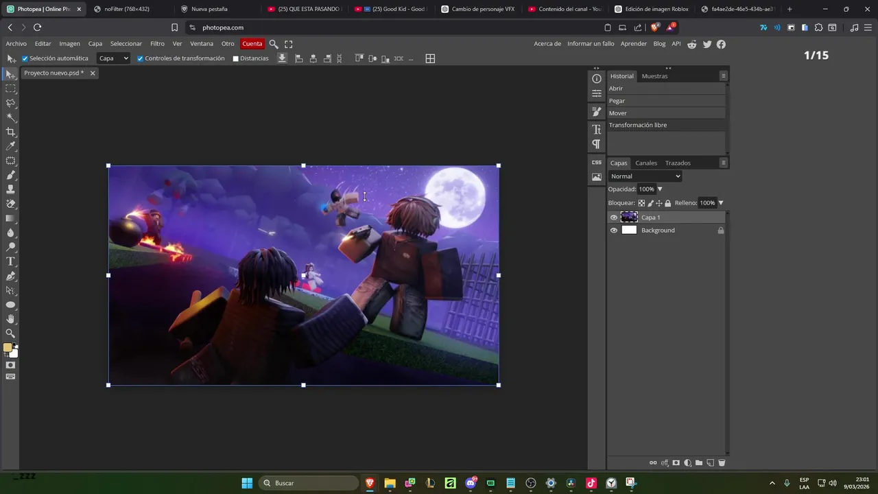Select the Lasso tool

point(10,103)
